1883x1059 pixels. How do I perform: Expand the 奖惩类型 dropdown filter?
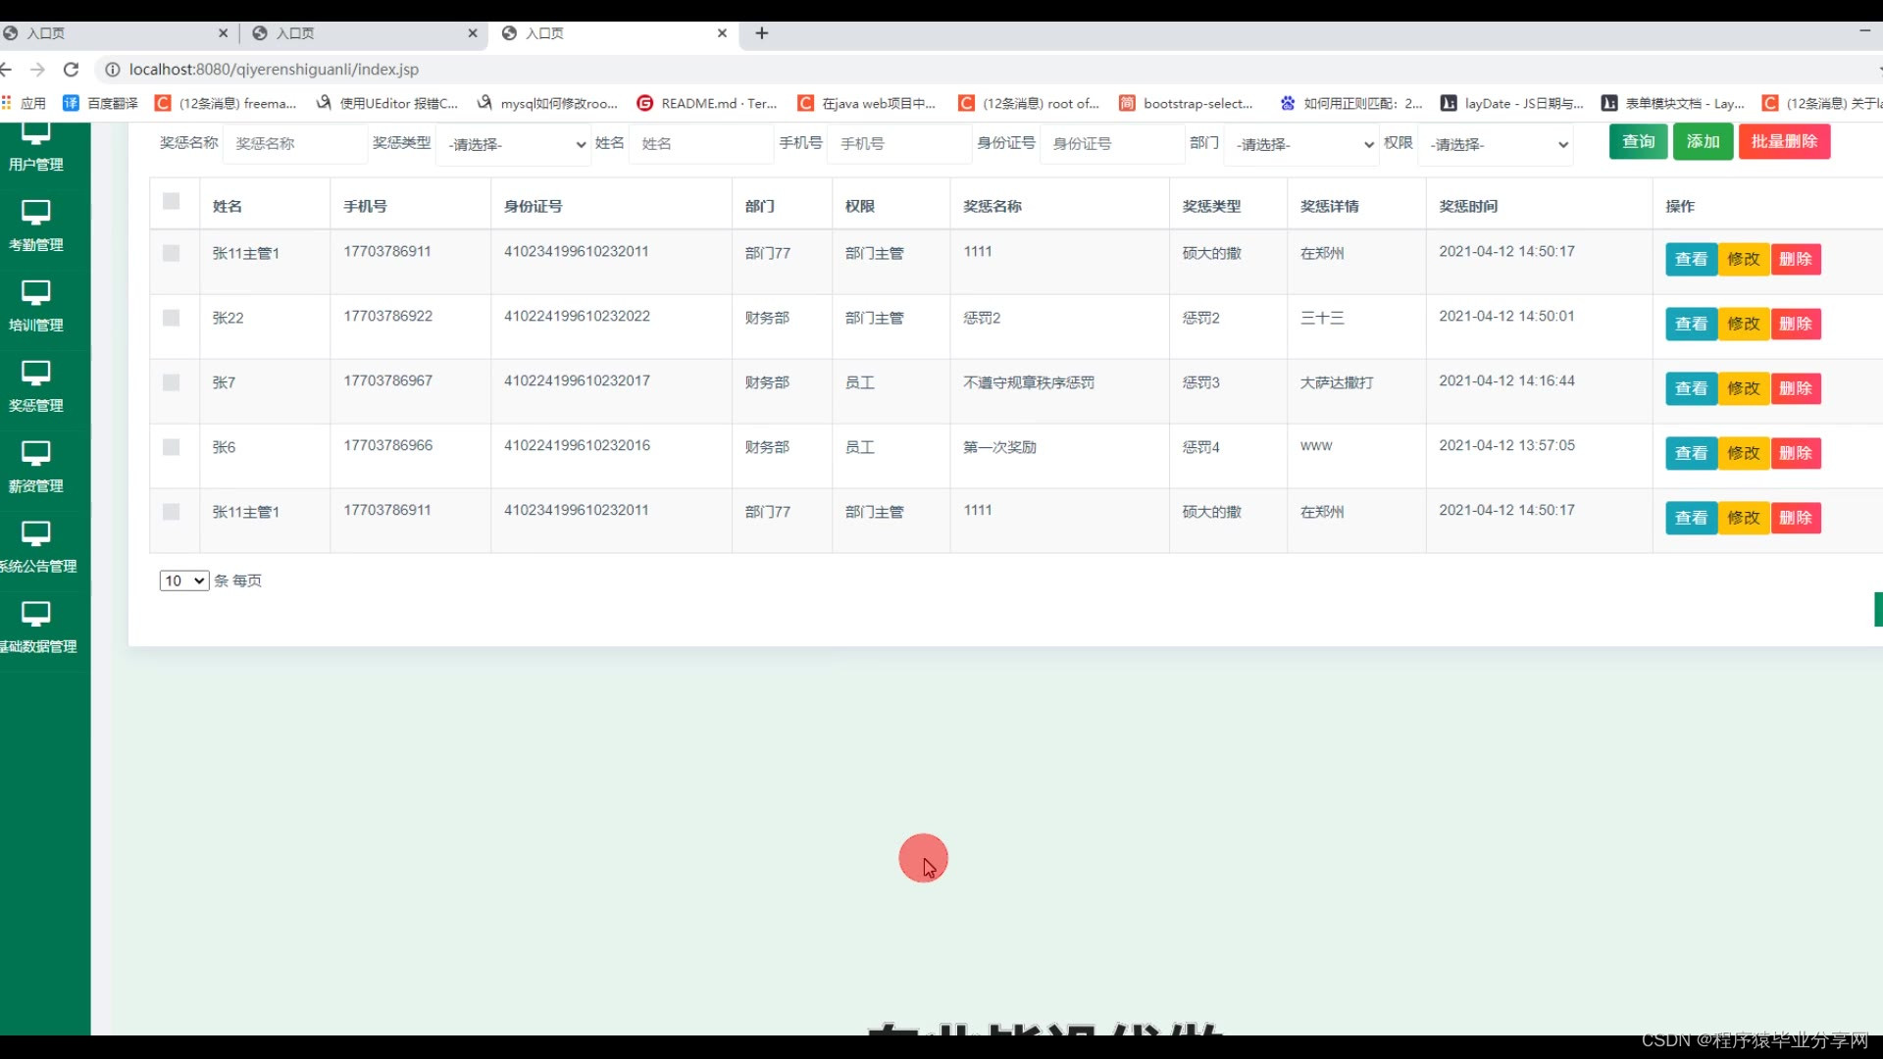(514, 144)
